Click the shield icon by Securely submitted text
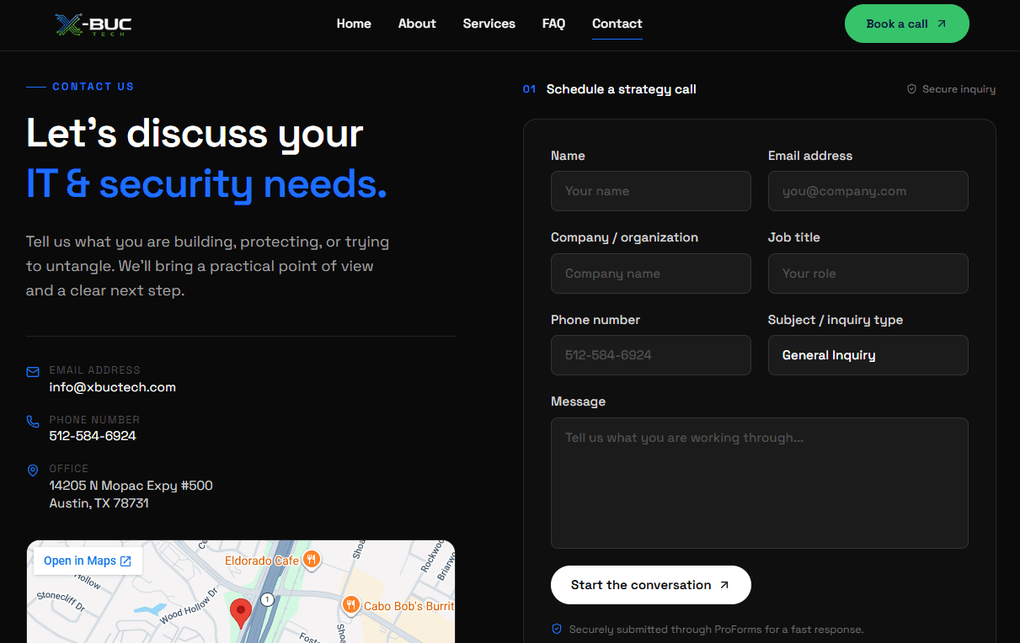This screenshot has width=1020, height=643. coord(557,629)
